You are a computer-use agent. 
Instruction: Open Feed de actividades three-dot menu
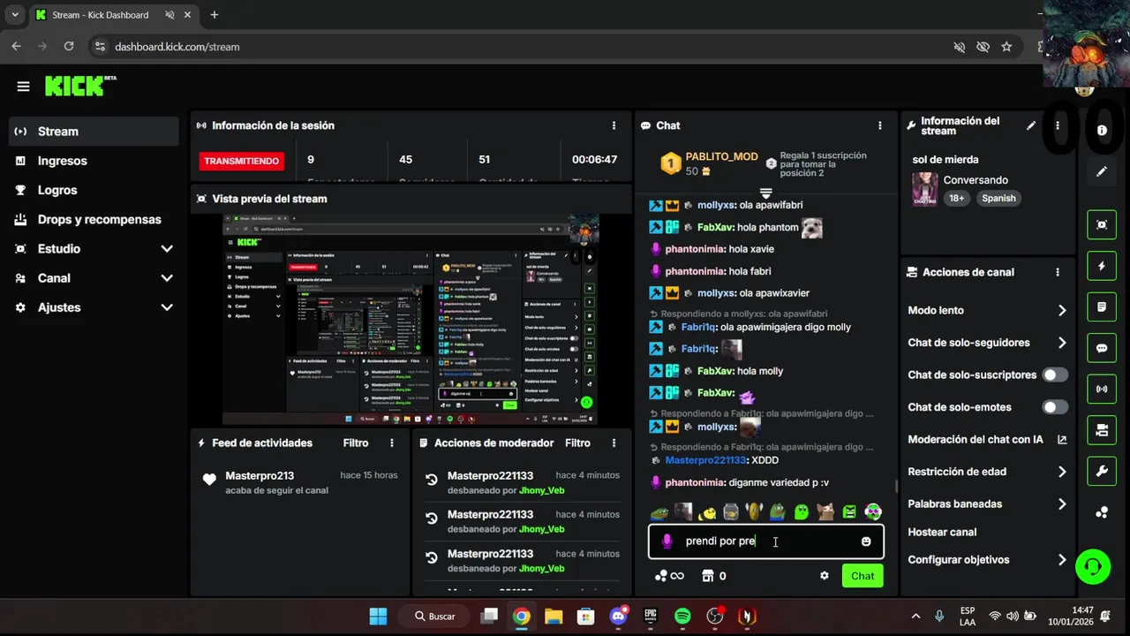[392, 443]
